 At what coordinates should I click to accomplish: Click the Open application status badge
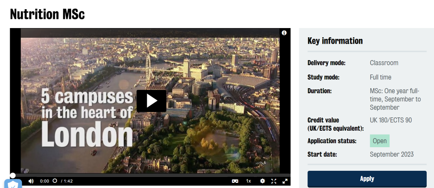click(x=379, y=141)
